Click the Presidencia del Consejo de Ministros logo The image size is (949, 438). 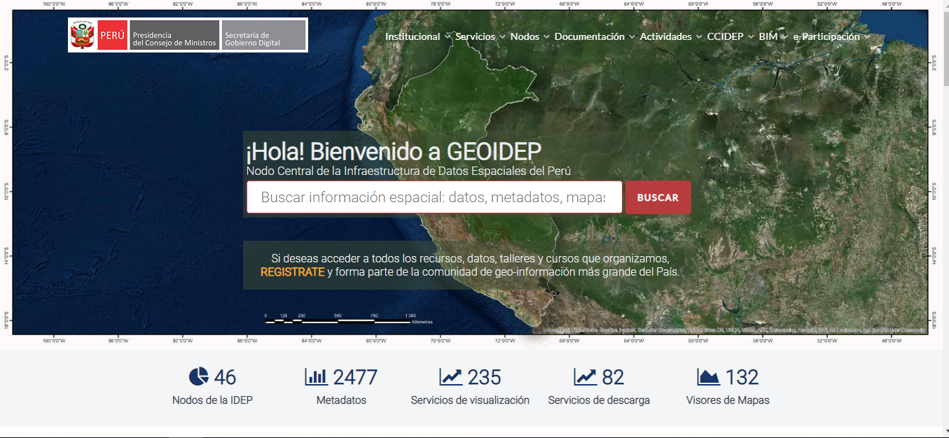[x=174, y=35]
